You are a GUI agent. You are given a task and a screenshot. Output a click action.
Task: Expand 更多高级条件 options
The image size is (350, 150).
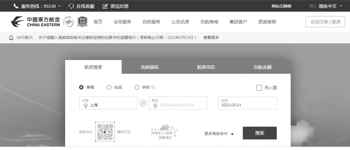(219, 134)
